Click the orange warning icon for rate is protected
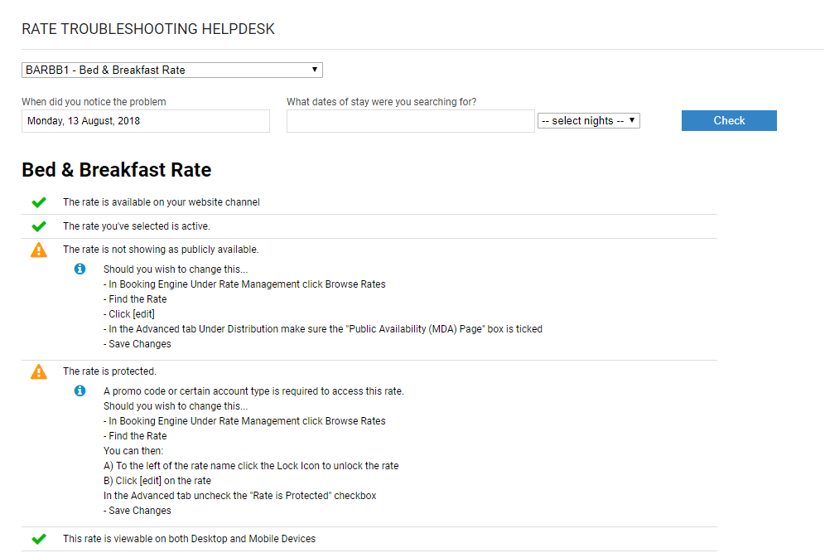This screenshot has height=553, width=825. tap(39, 371)
